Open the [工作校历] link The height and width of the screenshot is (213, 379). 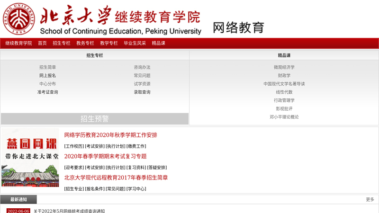click(74, 146)
